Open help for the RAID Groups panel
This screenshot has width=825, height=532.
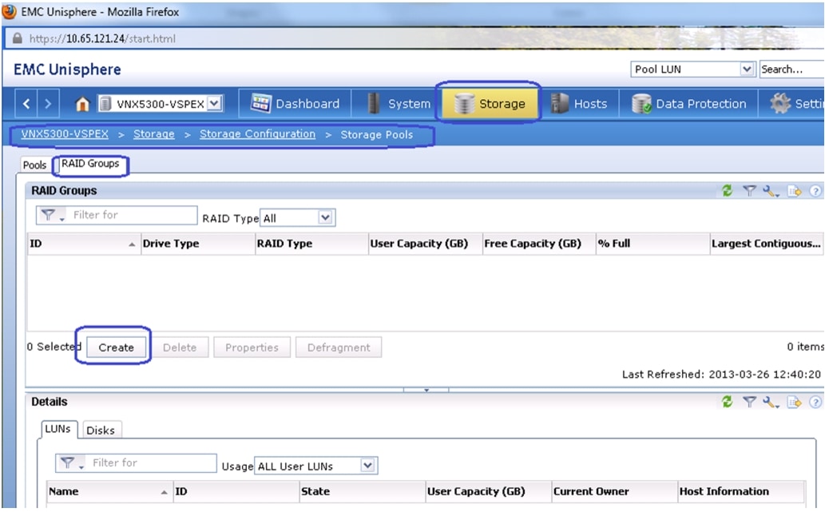(x=815, y=191)
